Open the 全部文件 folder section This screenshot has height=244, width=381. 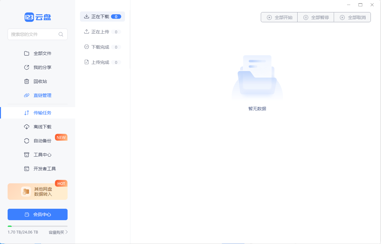click(42, 53)
